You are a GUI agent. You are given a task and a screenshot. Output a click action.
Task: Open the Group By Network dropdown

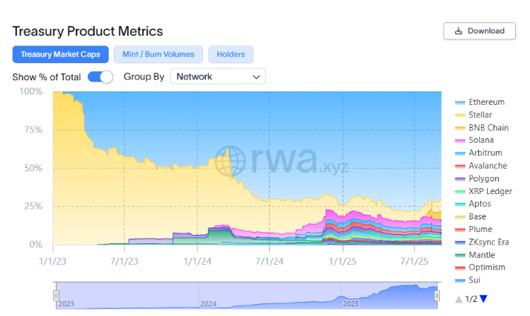pyautogui.click(x=217, y=77)
